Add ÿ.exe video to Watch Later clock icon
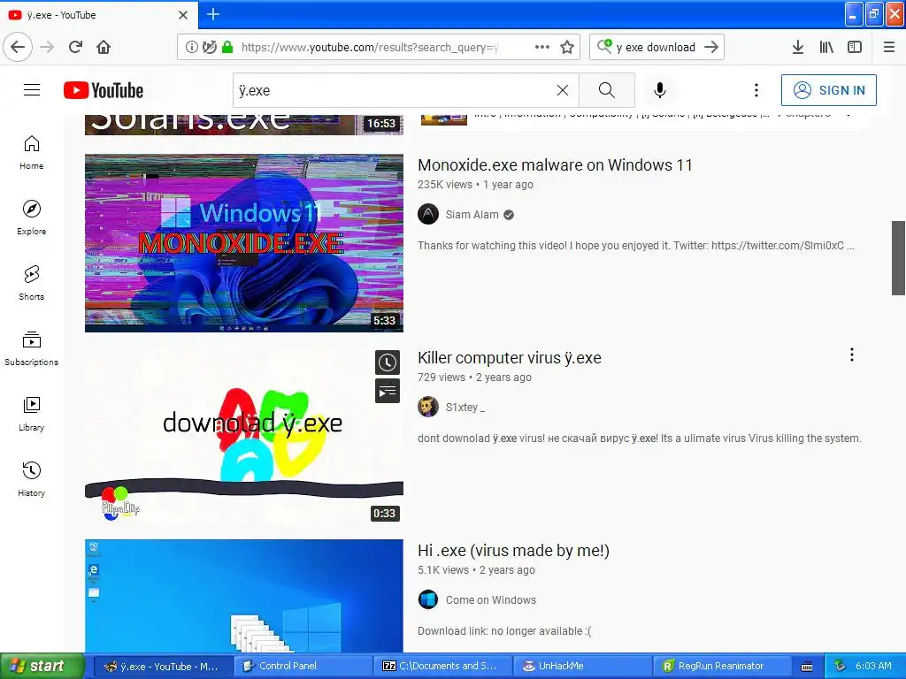 pyautogui.click(x=388, y=362)
